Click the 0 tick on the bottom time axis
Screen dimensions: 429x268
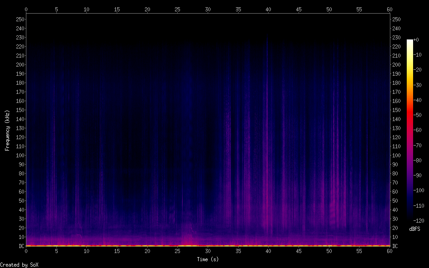pyautogui.click(x=26, y=251)
